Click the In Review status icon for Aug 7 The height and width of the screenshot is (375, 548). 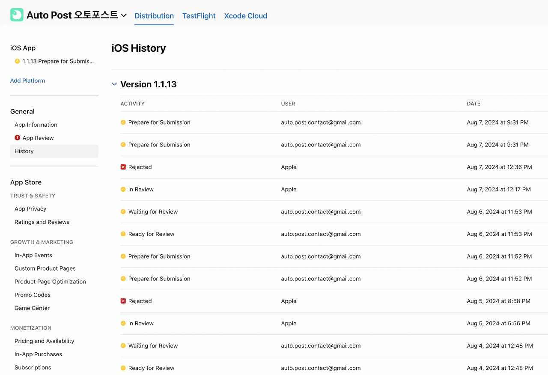coord(123,189)
